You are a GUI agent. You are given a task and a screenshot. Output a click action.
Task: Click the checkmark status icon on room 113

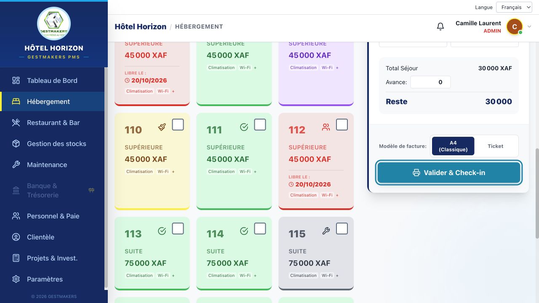[162, 231]
